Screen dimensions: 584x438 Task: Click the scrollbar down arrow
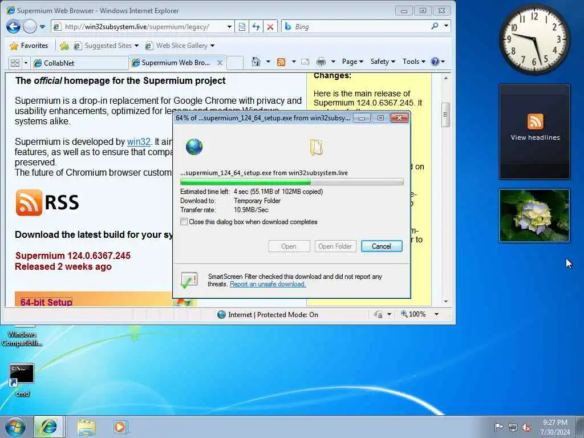pyautogui.click(x=446, y=301)
